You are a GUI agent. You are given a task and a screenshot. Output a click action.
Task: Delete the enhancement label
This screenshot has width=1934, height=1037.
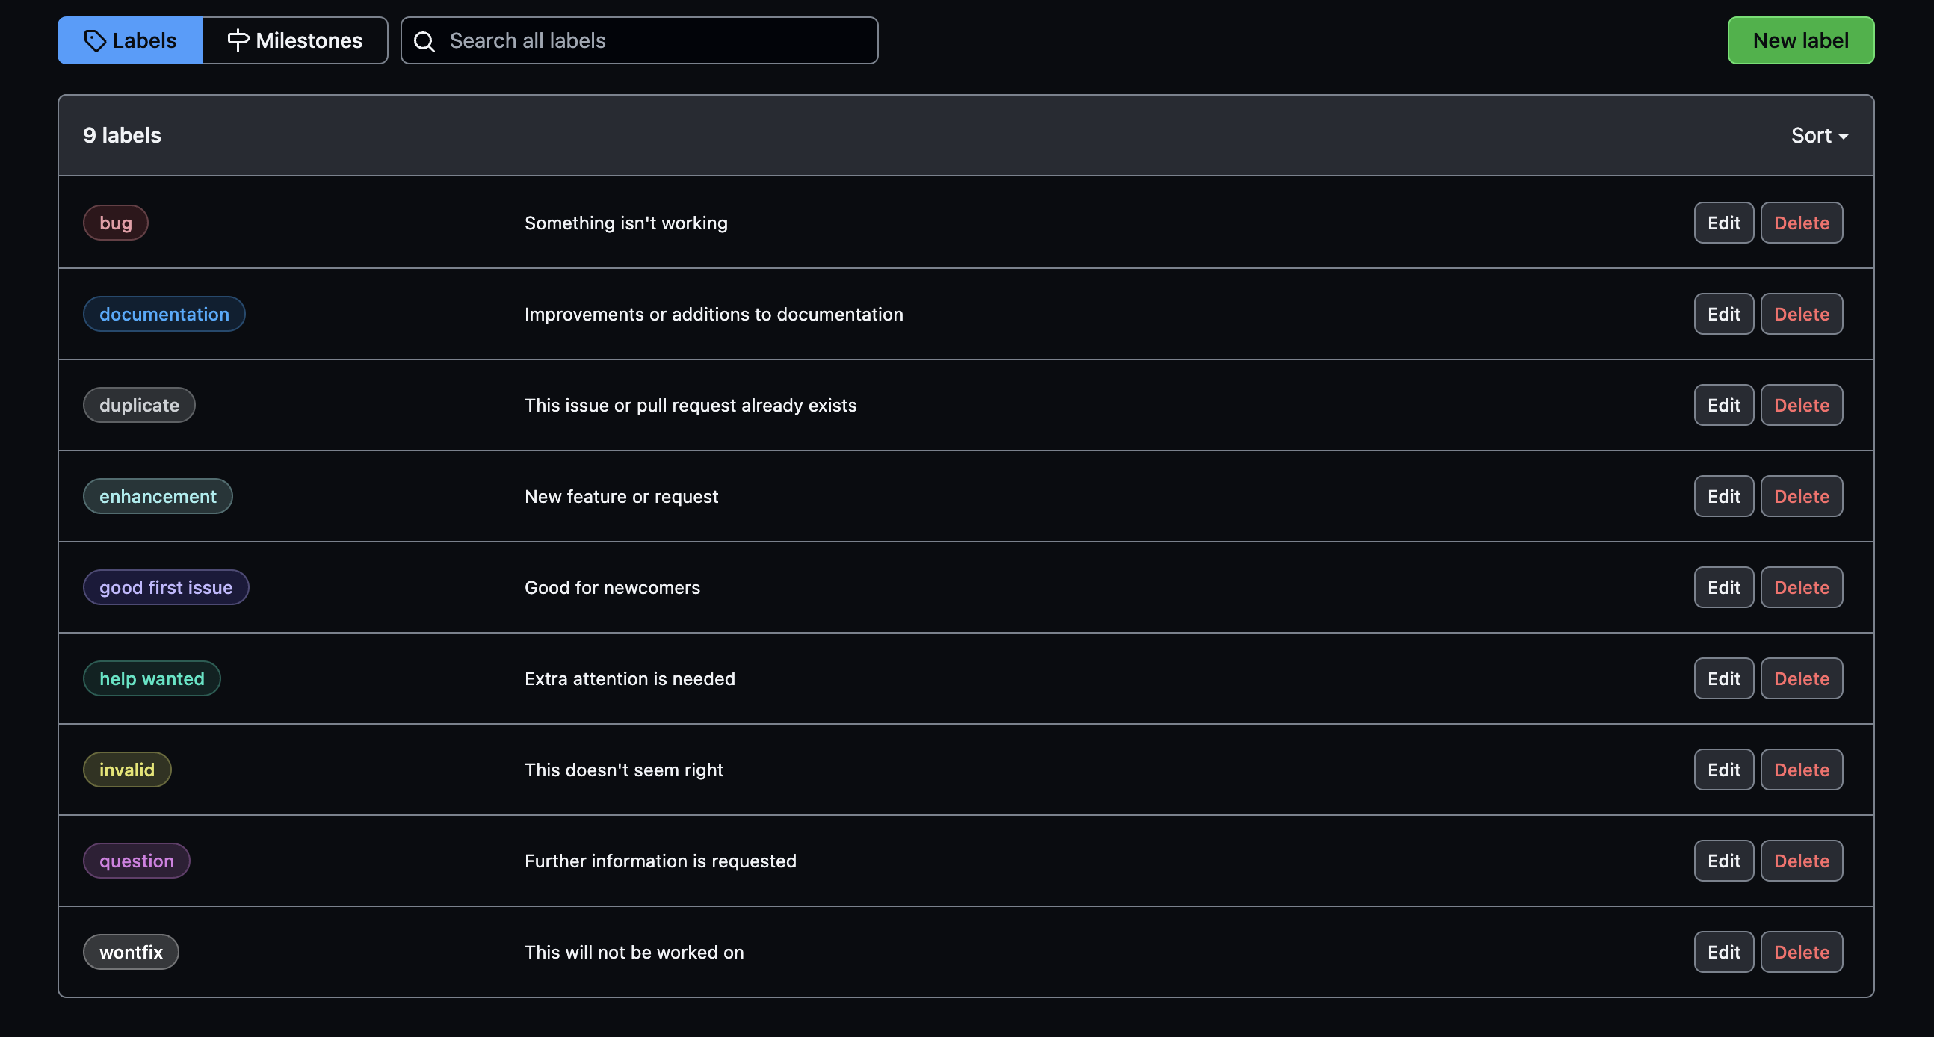(1800, 496)
